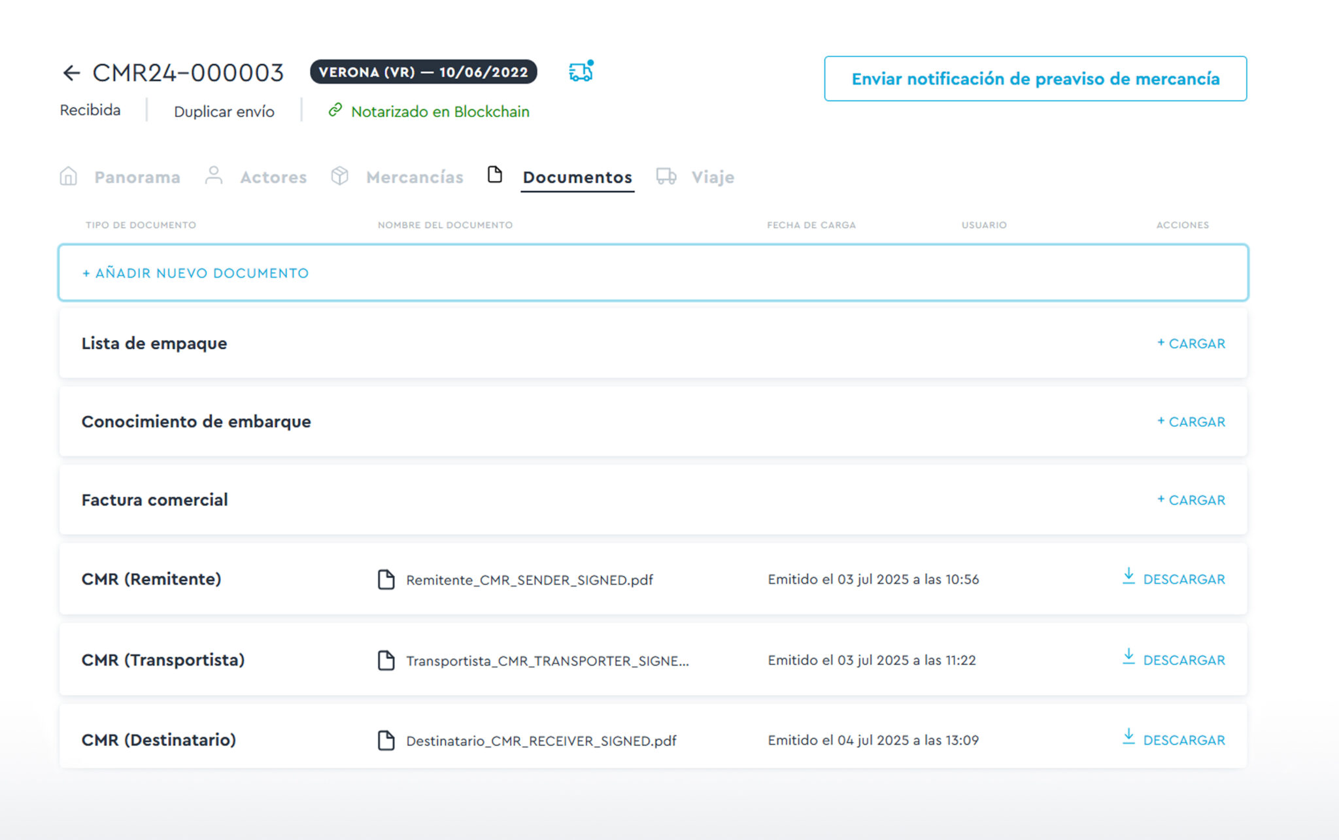Viewport: 1339px width, 840px height.
Task: Click the Panorama home icon
Action: click(69, 176)
